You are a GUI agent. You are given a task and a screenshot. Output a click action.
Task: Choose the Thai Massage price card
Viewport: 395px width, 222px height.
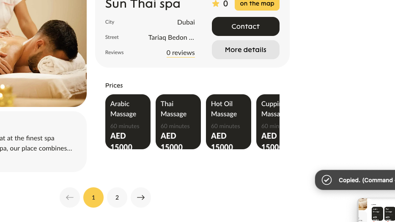178,122
